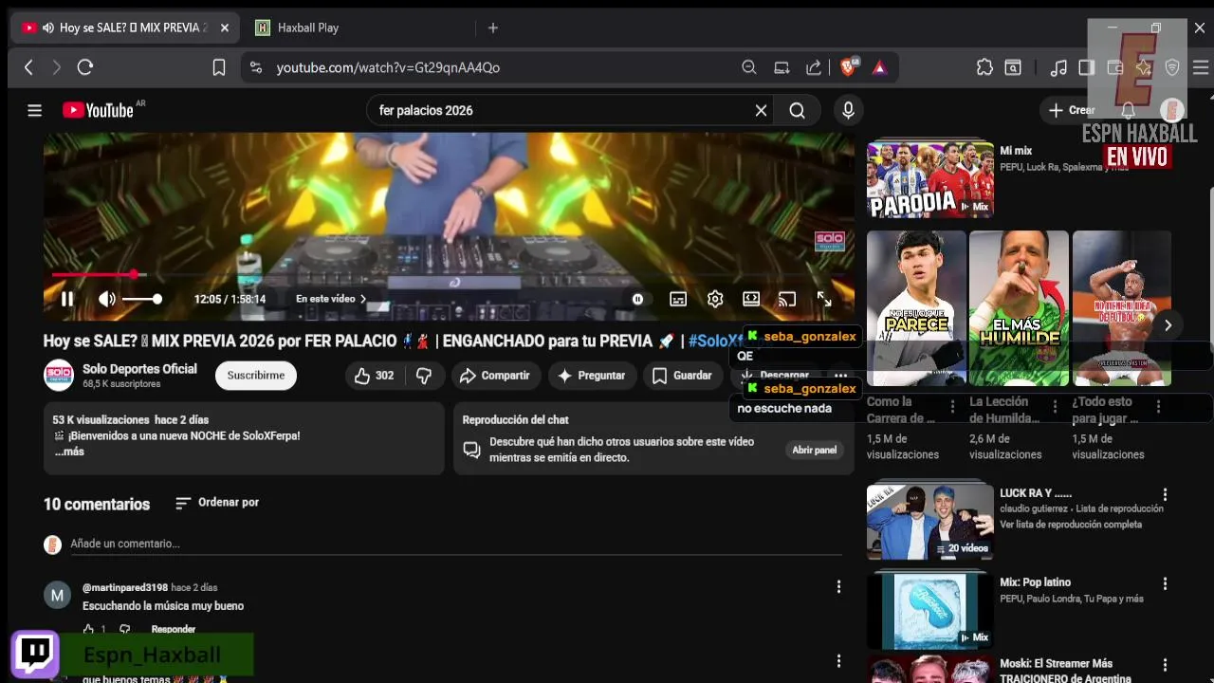Open the Crear menu
The image size is (1214, 683).
tap(1072, 110)
